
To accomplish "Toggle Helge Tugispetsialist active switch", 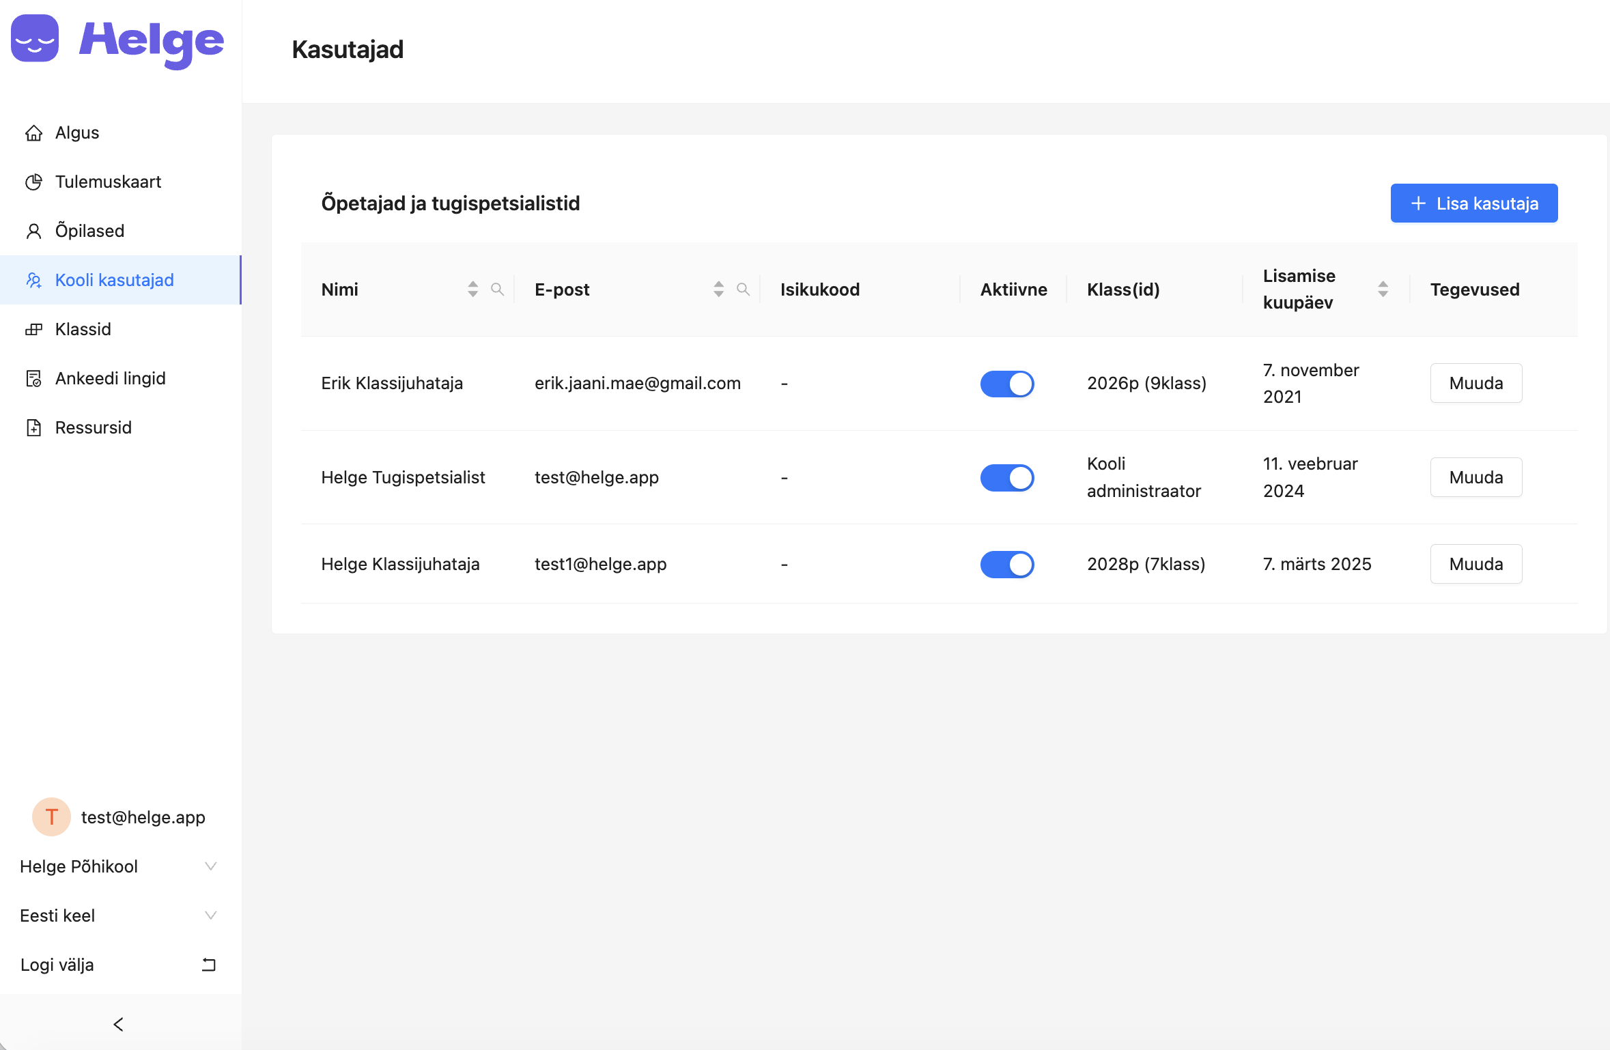I will point(1007,478).
